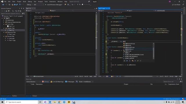Viewport: 186px width, 104px height.
Task: Click the class filter icon in IntelliSense popup
Action: (133, 61)
